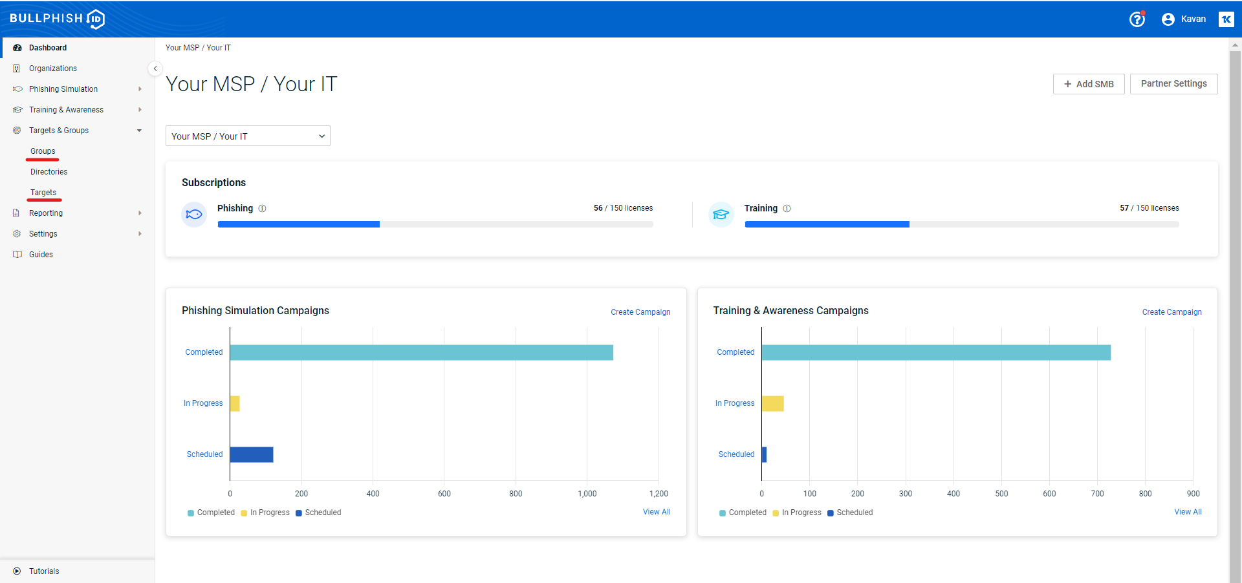Open Dashboard in the sidebar
The image size is (1242, 583).
(78, 48)
